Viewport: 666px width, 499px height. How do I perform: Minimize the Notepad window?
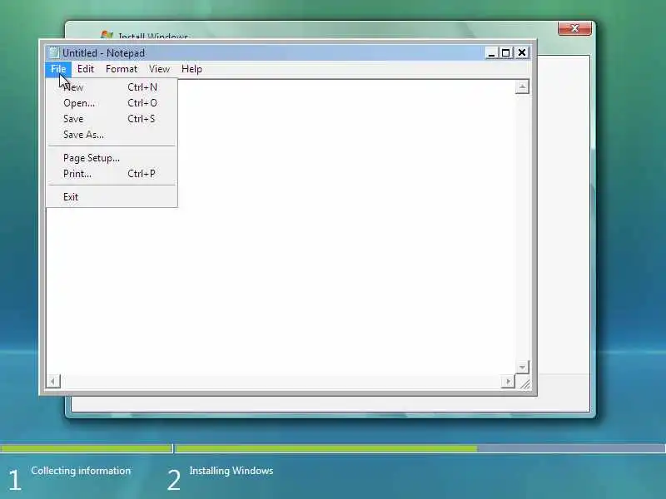pos(491,52)
